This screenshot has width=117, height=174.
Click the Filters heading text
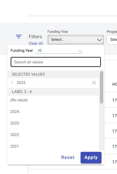tap(35, 37)
